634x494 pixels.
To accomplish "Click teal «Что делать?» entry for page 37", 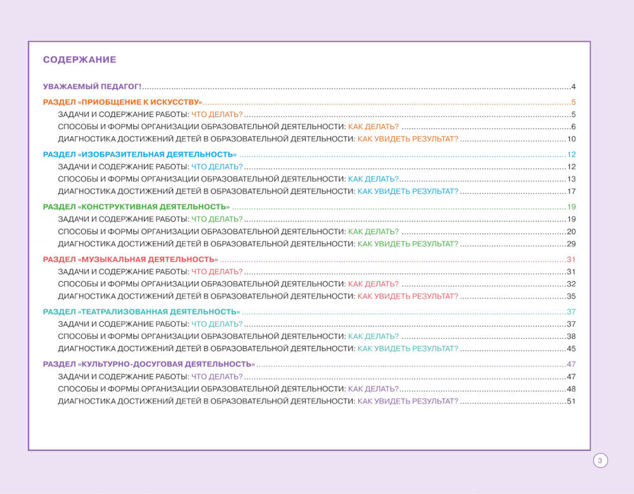I will [217, 324].
